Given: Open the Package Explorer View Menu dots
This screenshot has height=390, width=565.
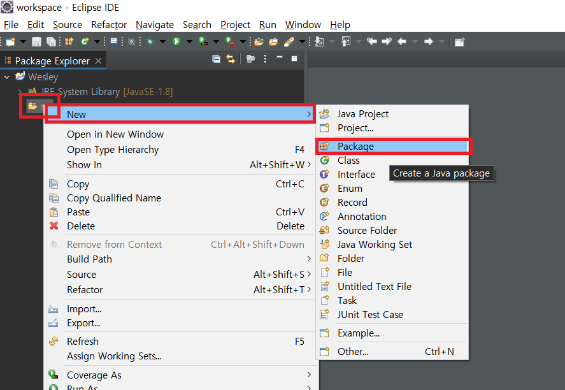Looking at the screenshot, I should pos(265,59).
